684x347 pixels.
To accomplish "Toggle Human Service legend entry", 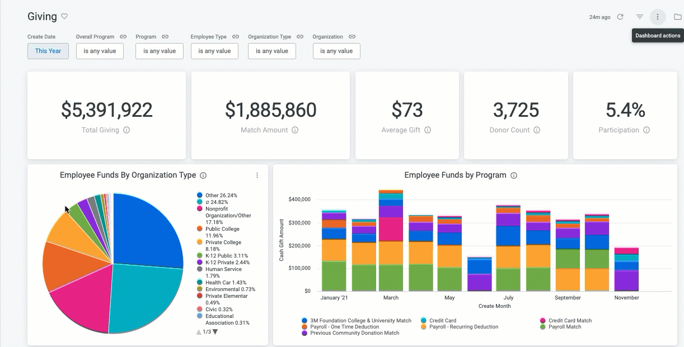I will (x=219, y=273).
